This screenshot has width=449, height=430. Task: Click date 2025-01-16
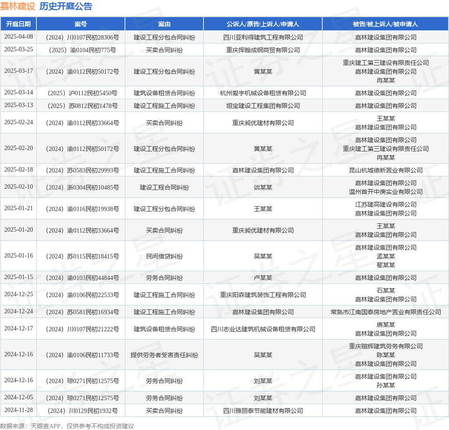[x=18, y=255]
